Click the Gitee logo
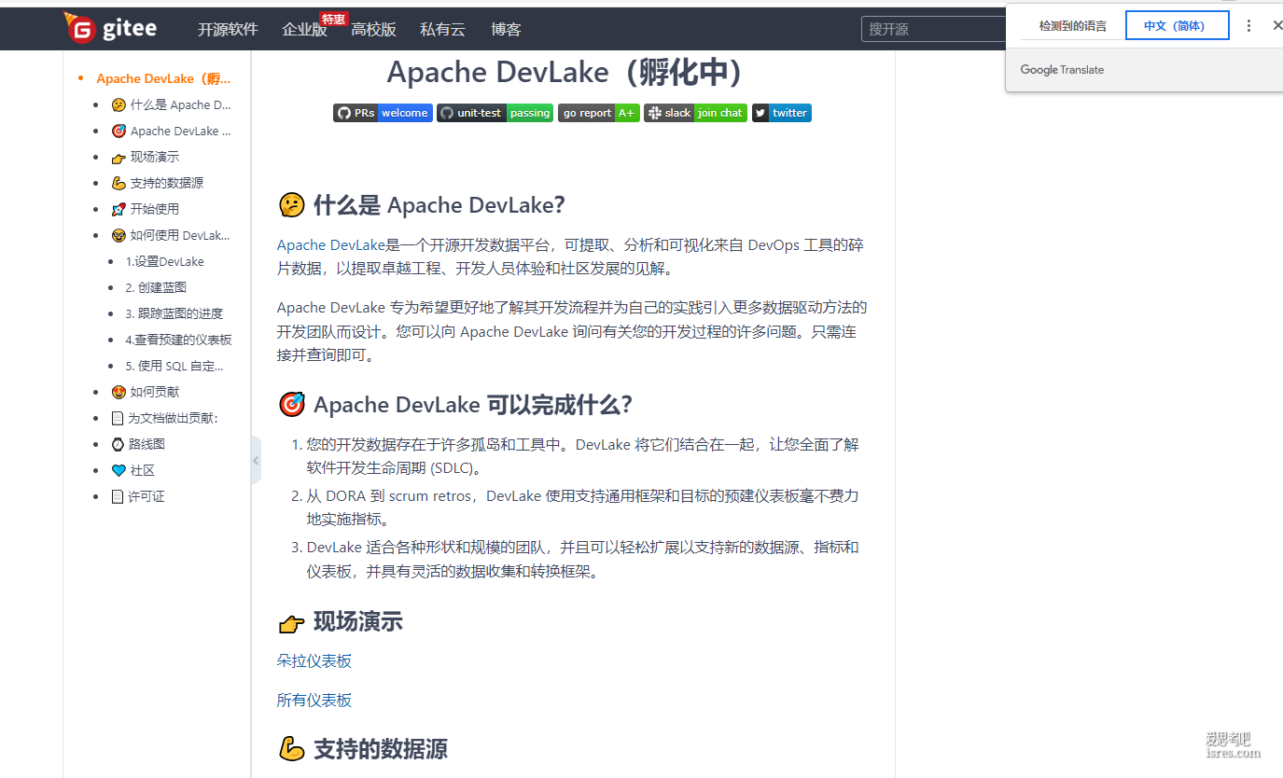Screen dimensions: 1283x778 click(x=110, y=28)
